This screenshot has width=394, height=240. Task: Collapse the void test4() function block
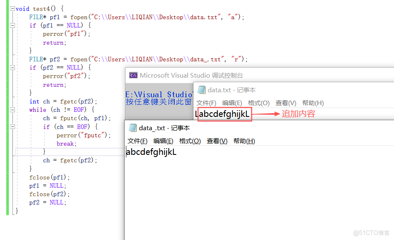pyautogui.click(x=13, y=8)
